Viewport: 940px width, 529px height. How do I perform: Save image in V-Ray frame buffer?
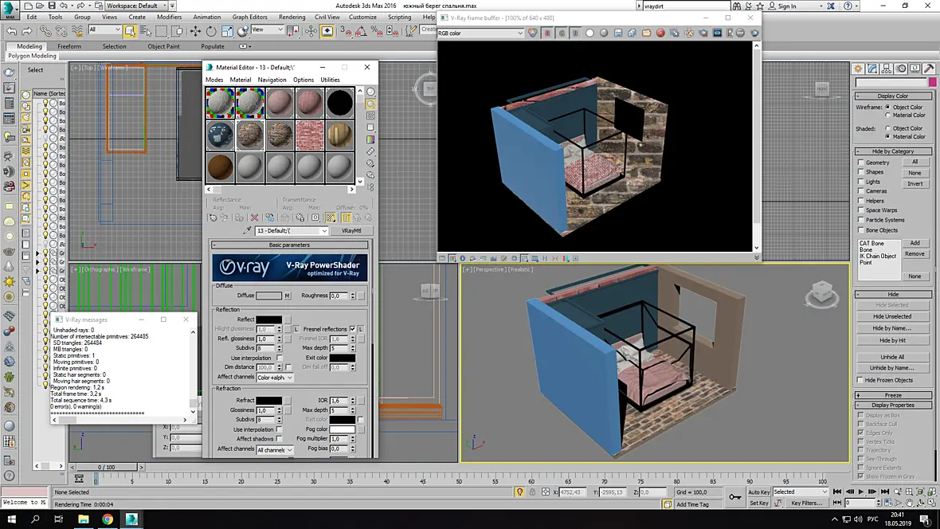(x=618, y=33)
